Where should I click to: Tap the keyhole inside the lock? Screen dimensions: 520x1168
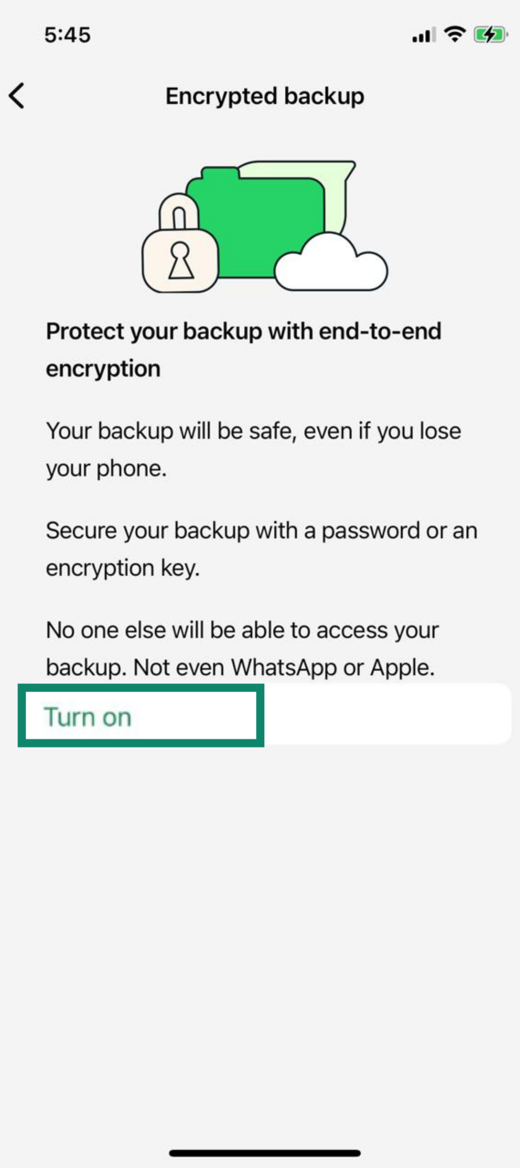tap(180, 260)
